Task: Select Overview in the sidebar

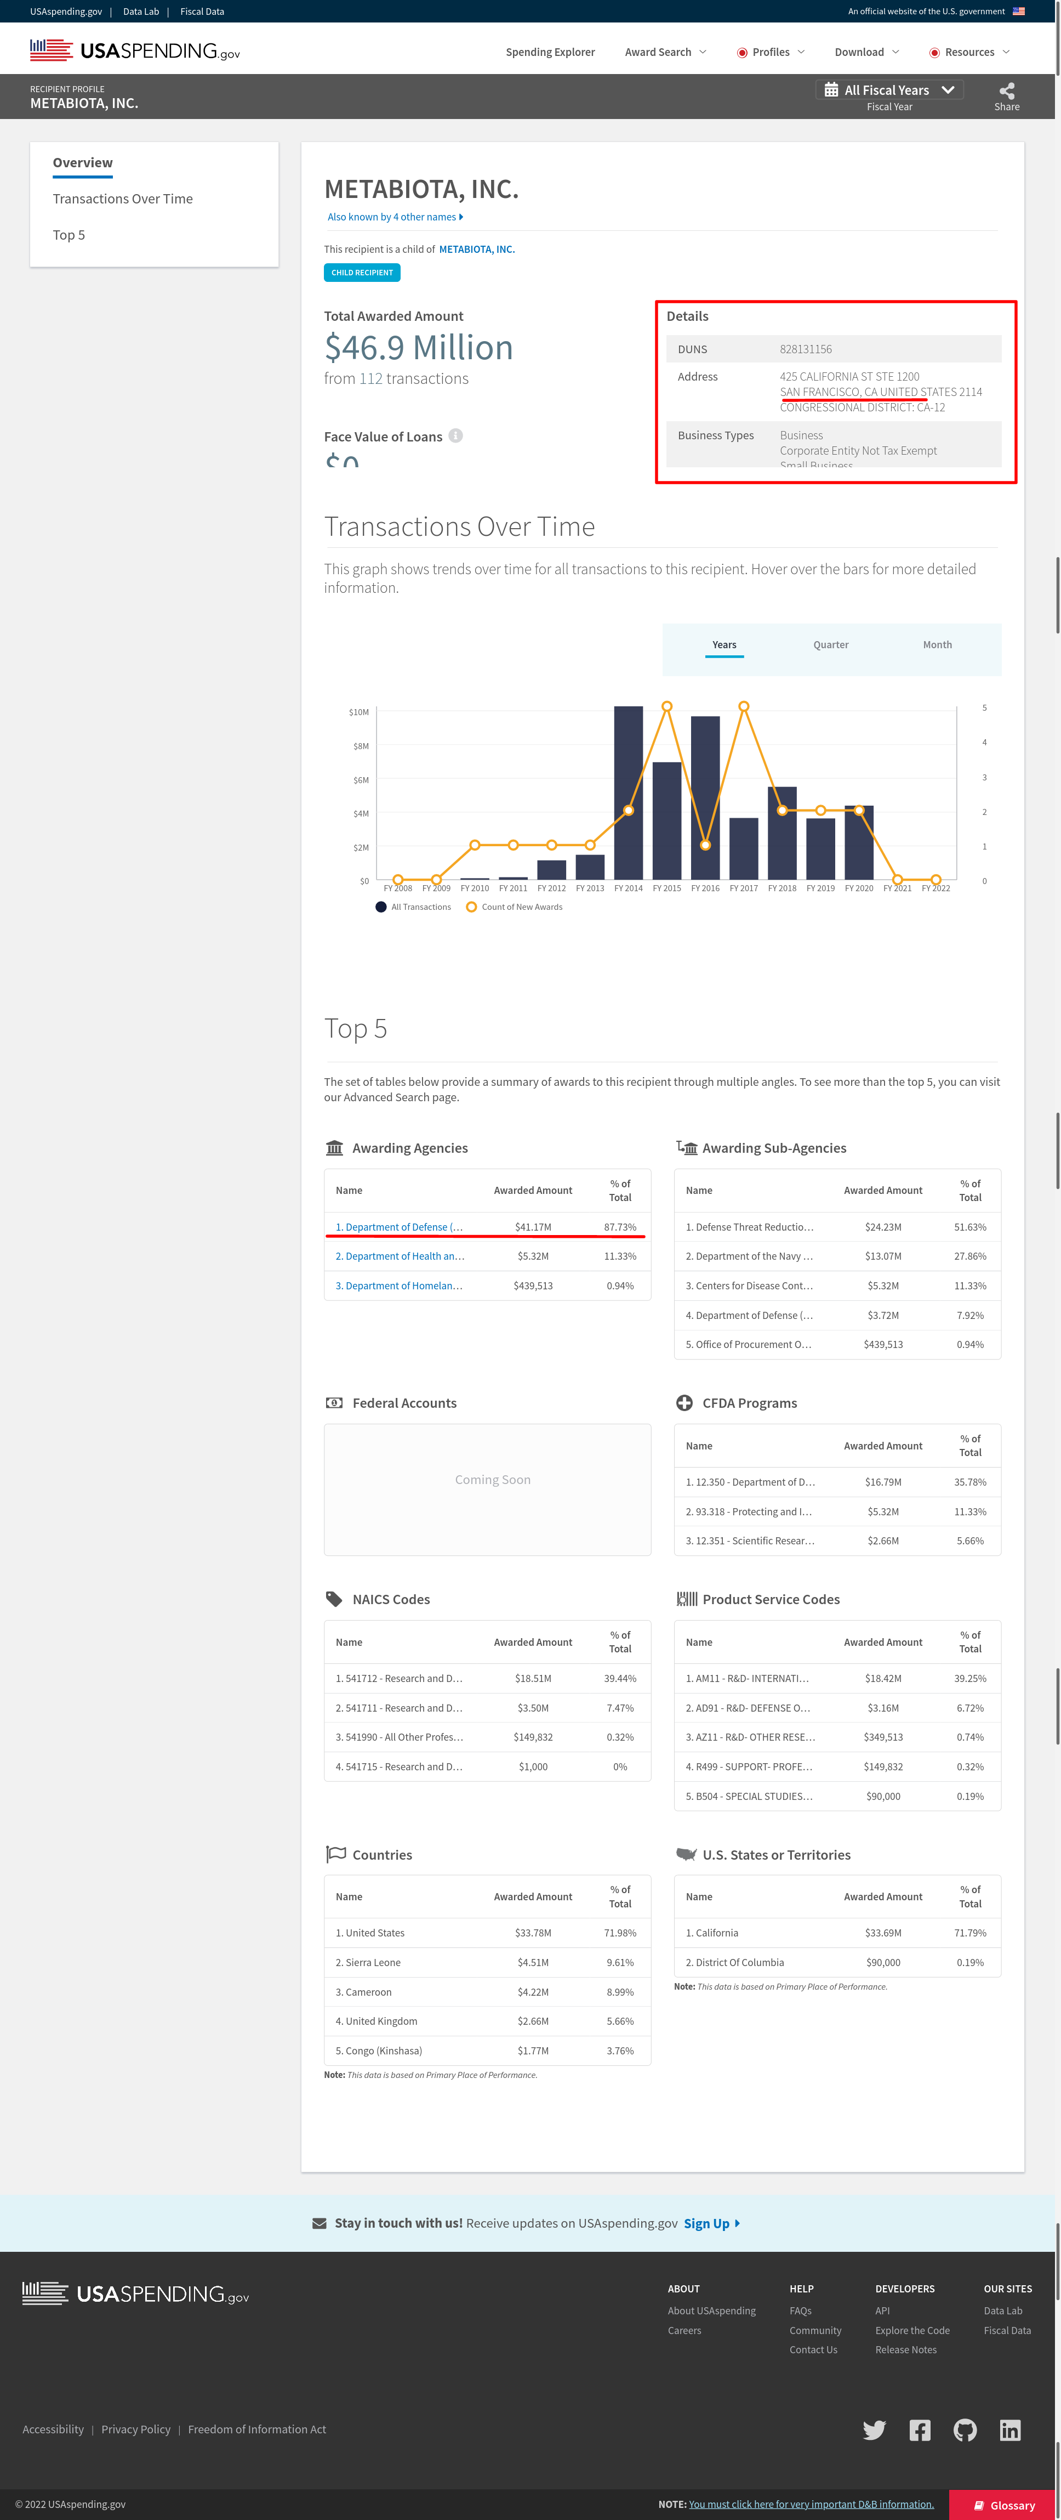Action: 83,163
